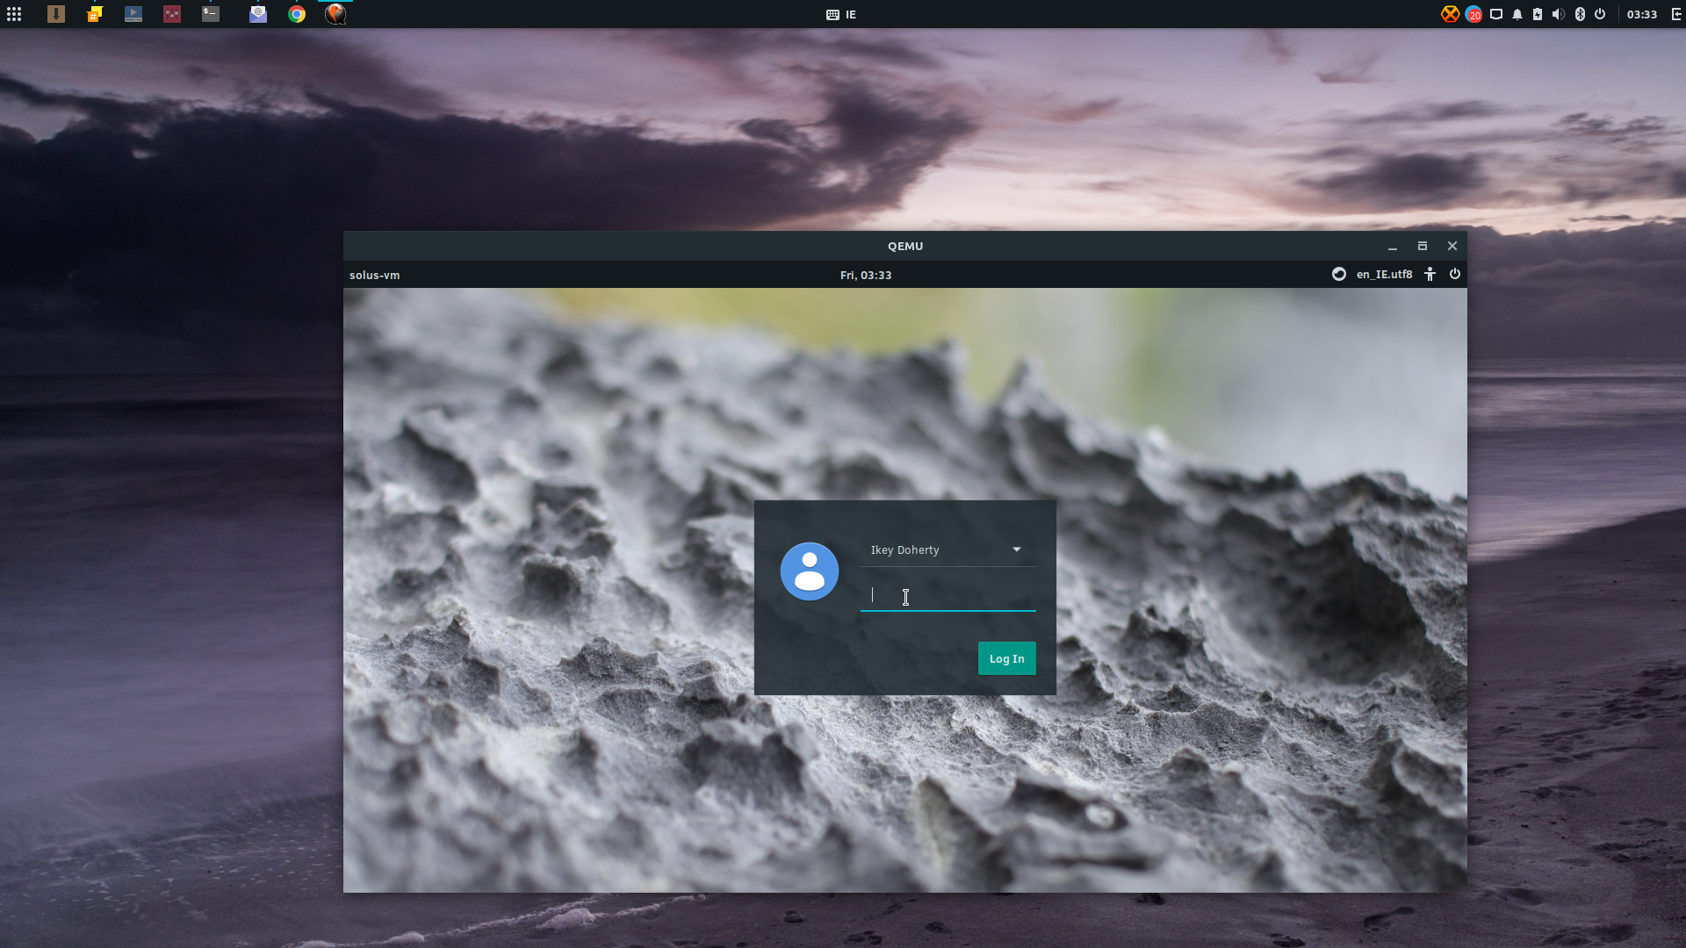Viewport: 1686px width, 948px height.
Task: Switch to the QEMU task icon
Action: tap(335, 14)
